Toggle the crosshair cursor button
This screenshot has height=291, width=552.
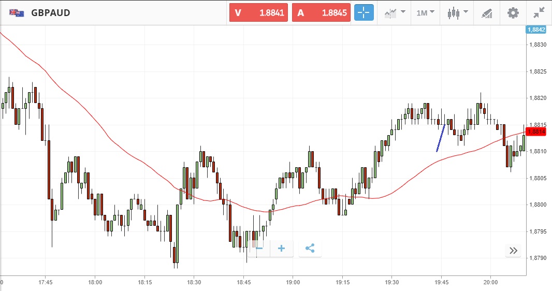(x=364, y=13)
